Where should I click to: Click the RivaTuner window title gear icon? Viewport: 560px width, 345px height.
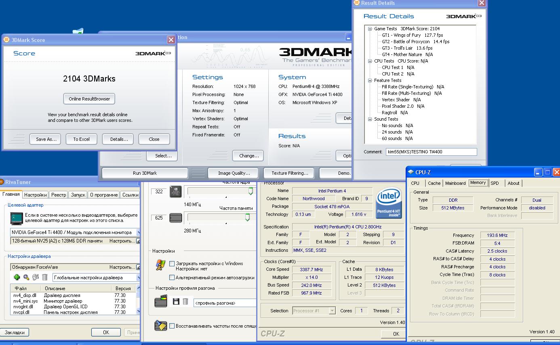[x=2, y=182]
